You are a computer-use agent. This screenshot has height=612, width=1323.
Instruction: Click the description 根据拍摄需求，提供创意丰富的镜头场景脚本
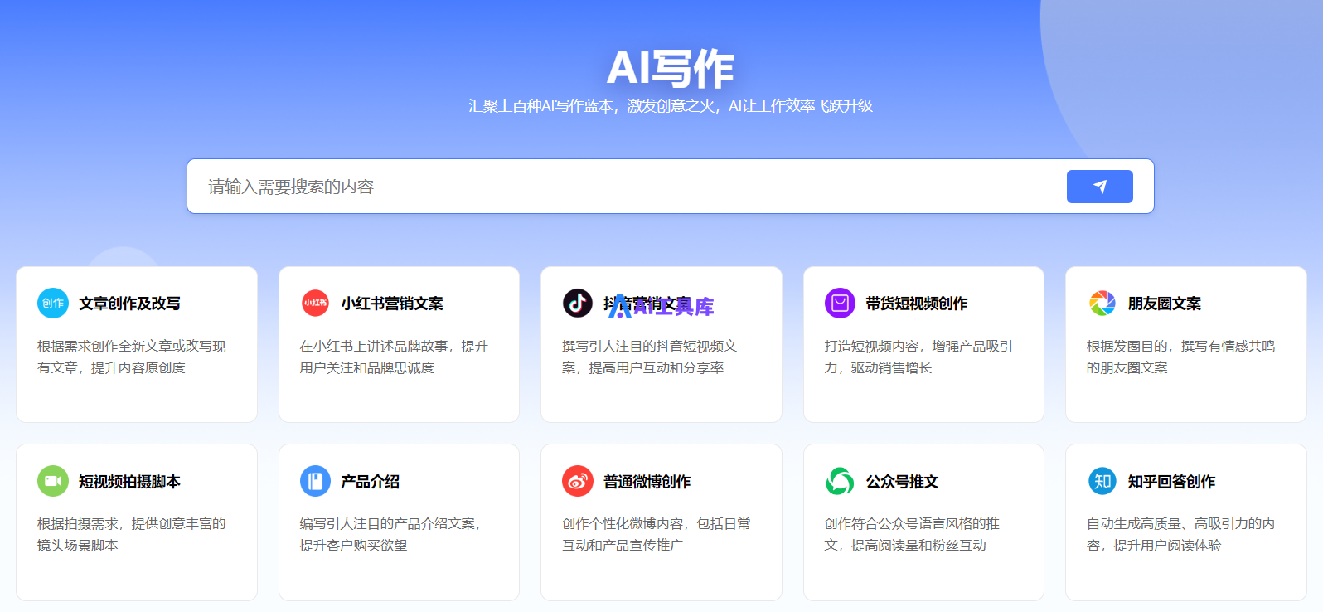point(132,534)
